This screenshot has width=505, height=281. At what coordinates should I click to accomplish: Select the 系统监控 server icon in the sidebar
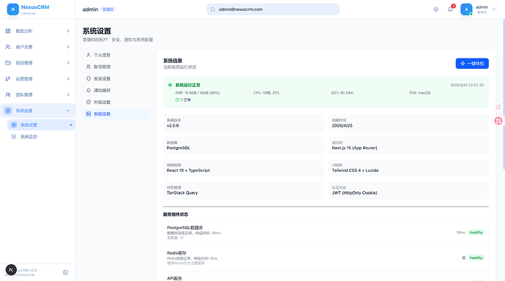[x=14, y=137]
